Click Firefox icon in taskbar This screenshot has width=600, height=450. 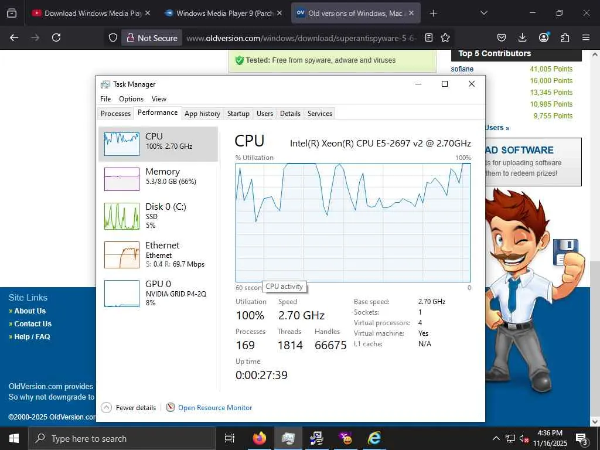click(x=259, y=438)
